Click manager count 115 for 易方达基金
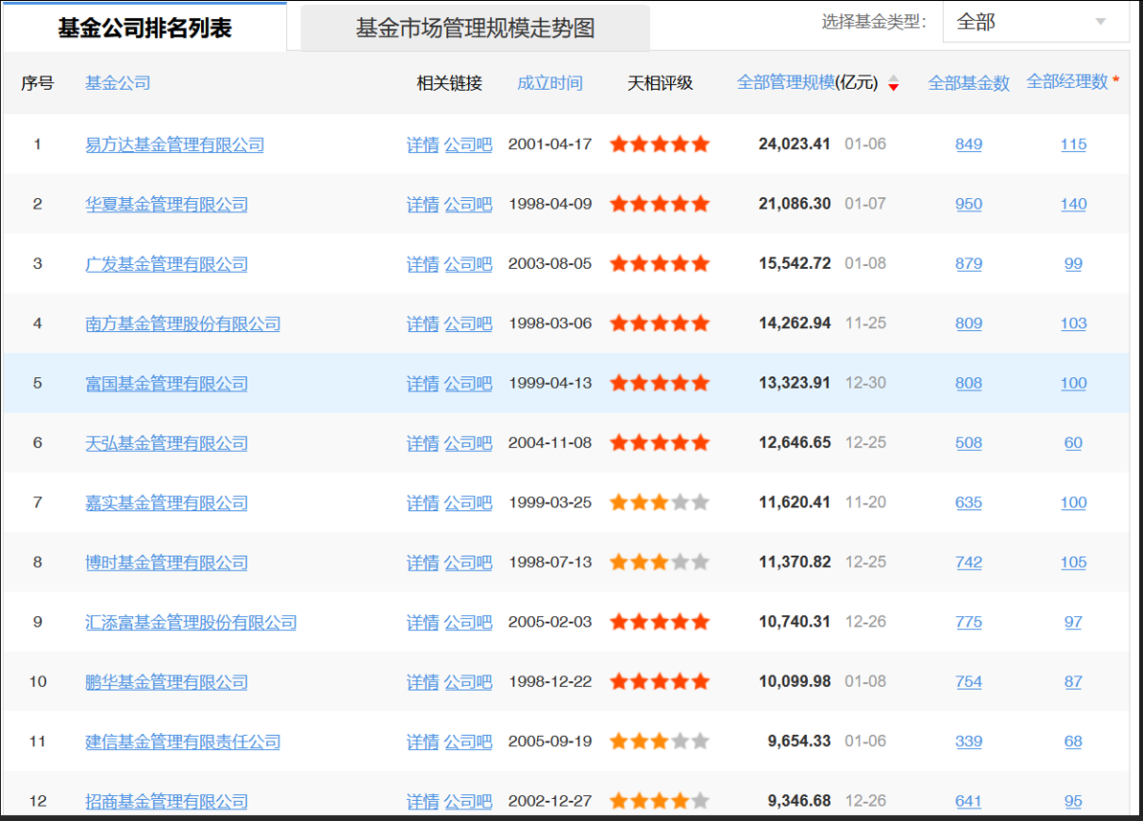This screenshot has height=821, width=1143. pos(1073,144)
